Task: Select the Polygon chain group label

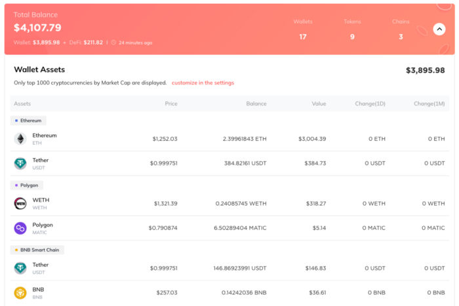Action: 27,185
